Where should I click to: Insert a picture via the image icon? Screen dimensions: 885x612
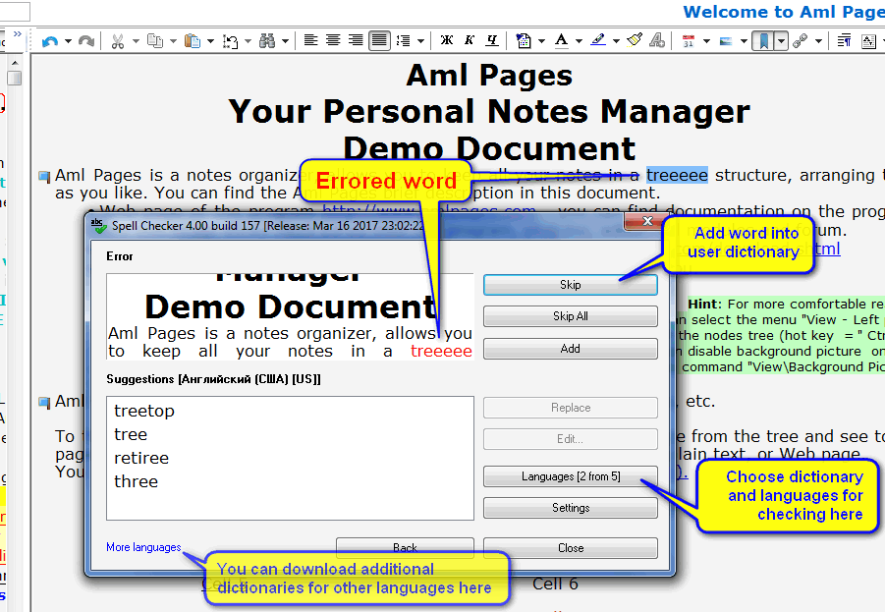(726, 41)
